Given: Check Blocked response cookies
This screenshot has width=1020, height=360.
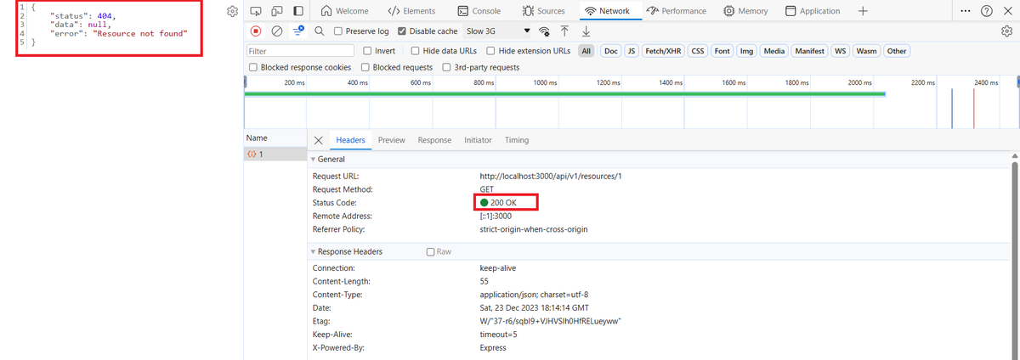Looking at the screenshot, I should click(253, 67).
